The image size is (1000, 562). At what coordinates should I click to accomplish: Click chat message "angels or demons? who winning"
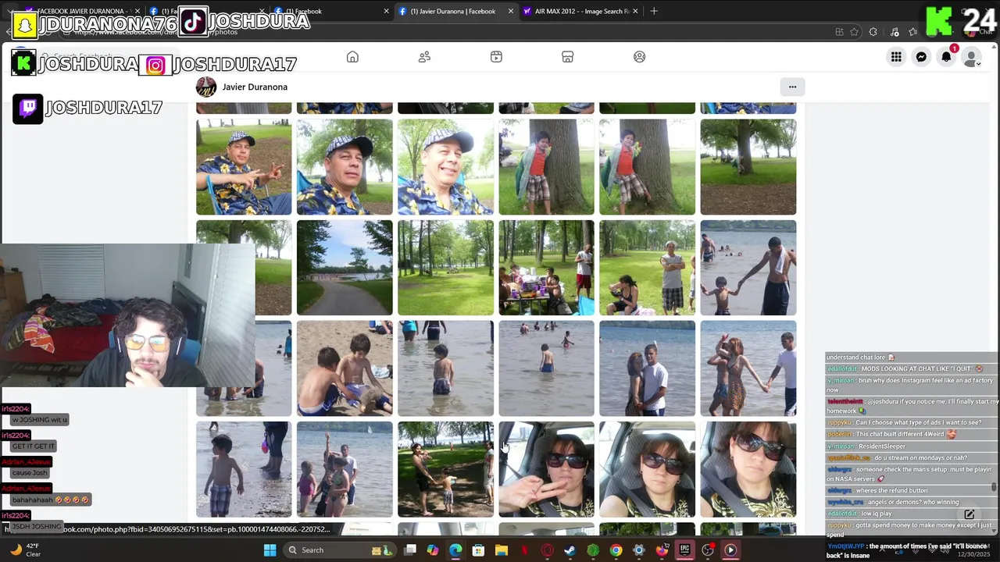point(913,502)
